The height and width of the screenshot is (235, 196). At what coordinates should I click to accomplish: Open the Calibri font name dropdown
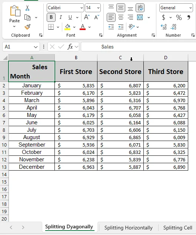coord(82,8)
